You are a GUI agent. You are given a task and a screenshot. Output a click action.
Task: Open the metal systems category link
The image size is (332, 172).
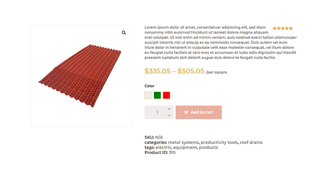click(x=184, y=143)
